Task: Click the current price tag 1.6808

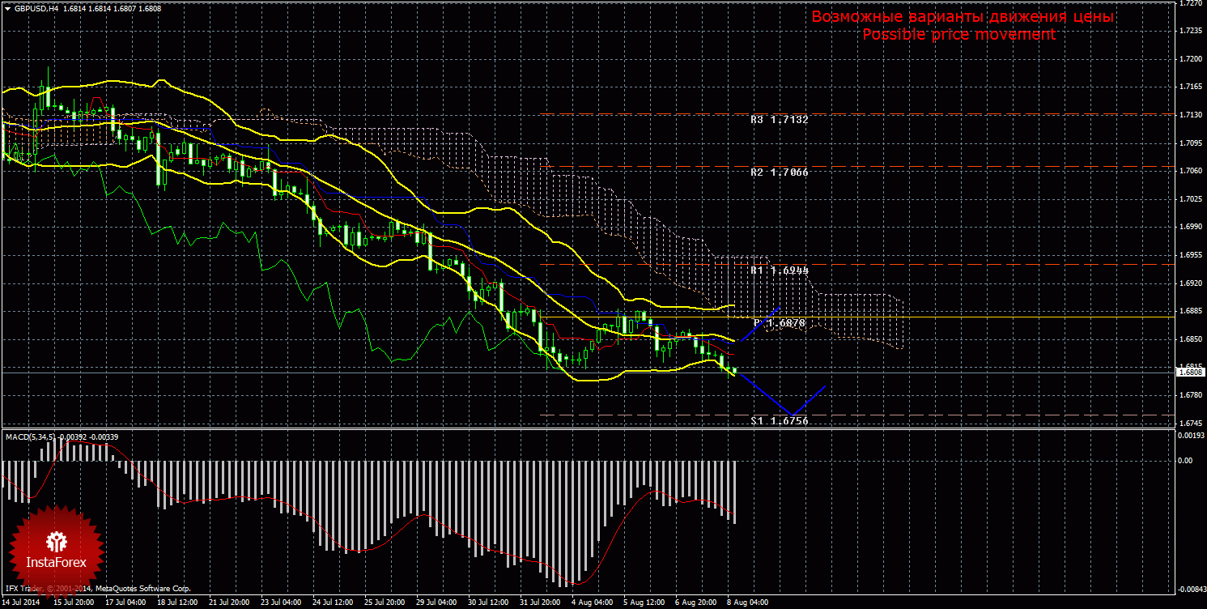Action: 1191,373
